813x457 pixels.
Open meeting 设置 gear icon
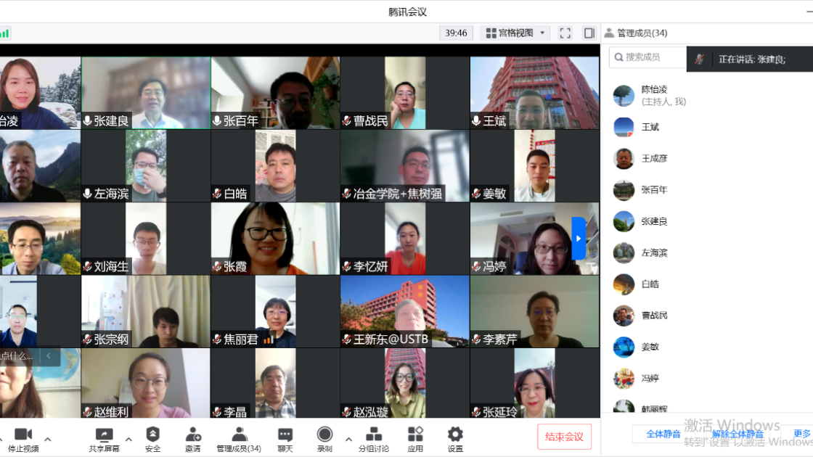pos(455,438)
